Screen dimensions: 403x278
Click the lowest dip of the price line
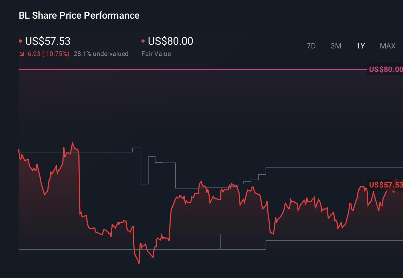[x=139, y=263]
